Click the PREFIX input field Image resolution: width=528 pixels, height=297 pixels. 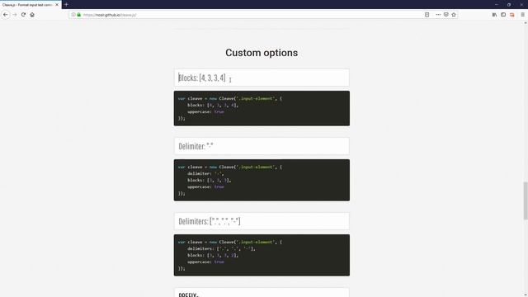262,292
